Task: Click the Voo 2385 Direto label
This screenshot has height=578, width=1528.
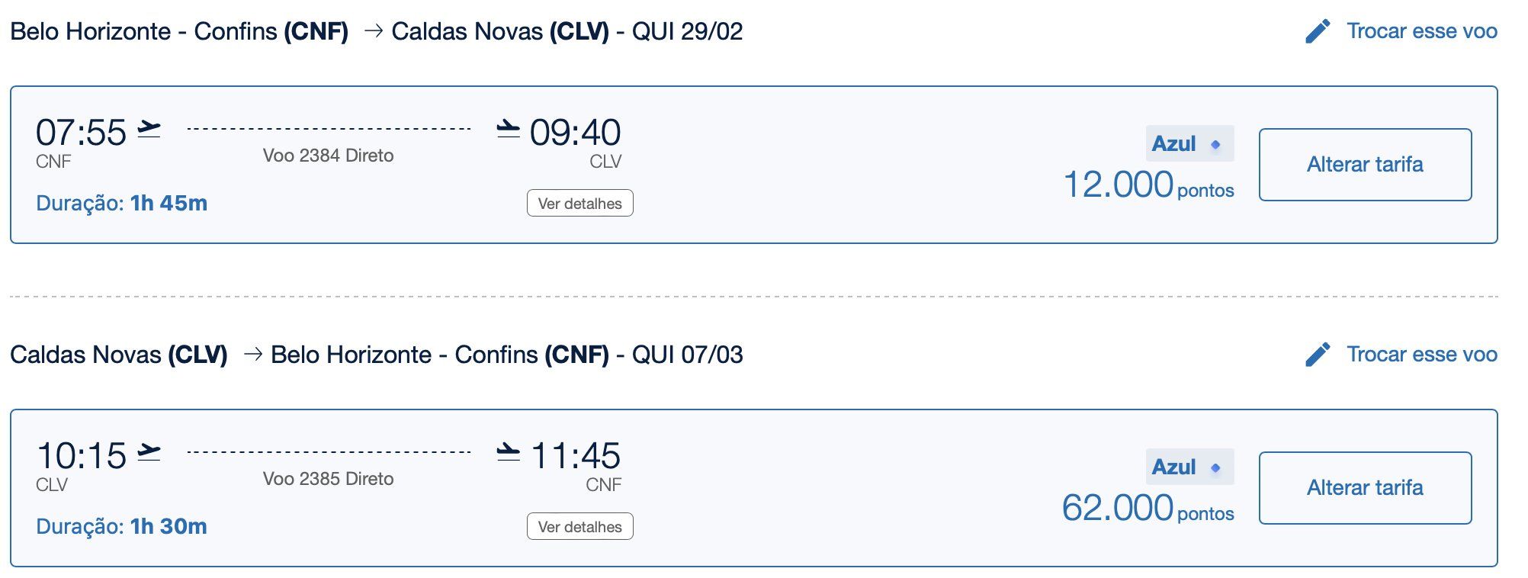Action: (329, 479)
